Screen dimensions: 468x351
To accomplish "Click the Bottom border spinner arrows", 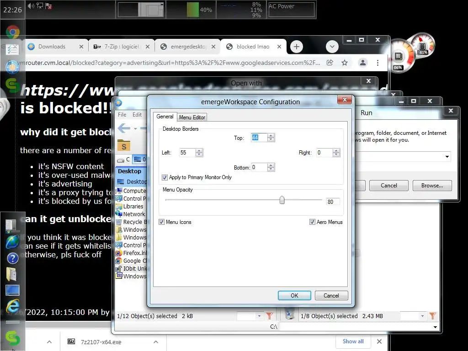I will point(271,167).
